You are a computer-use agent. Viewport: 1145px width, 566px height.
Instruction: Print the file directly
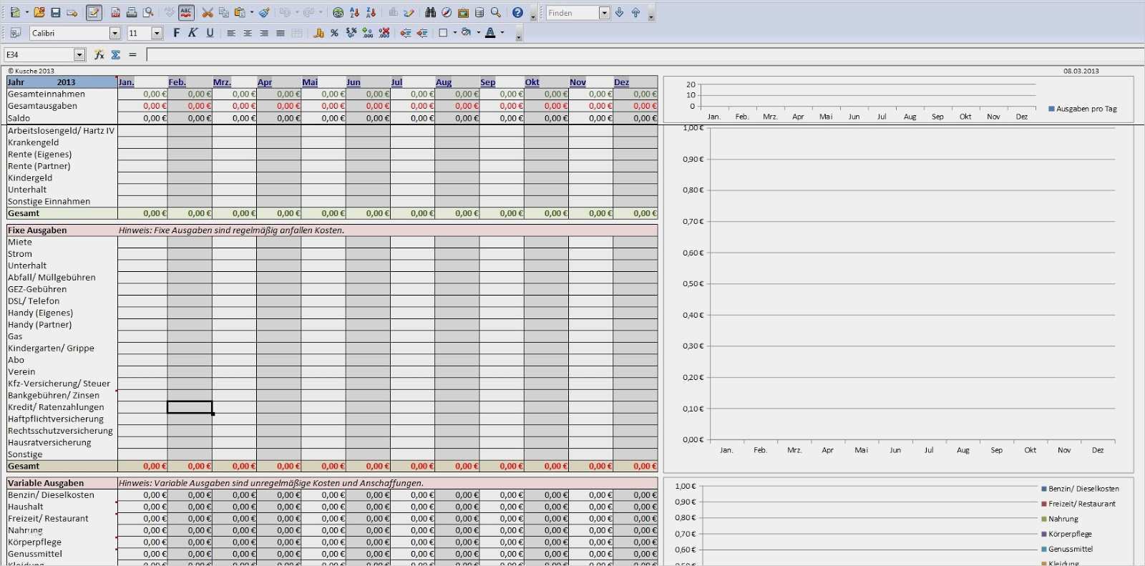pos(132,13)
